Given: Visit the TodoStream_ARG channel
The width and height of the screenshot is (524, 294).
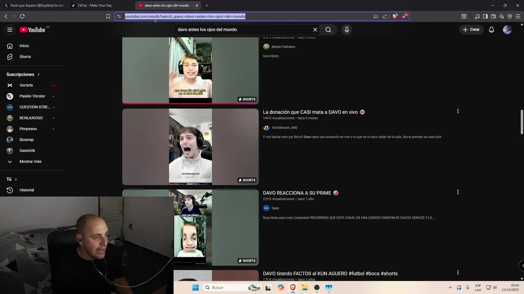Looking at the screenshot, I should pos(285,128).
